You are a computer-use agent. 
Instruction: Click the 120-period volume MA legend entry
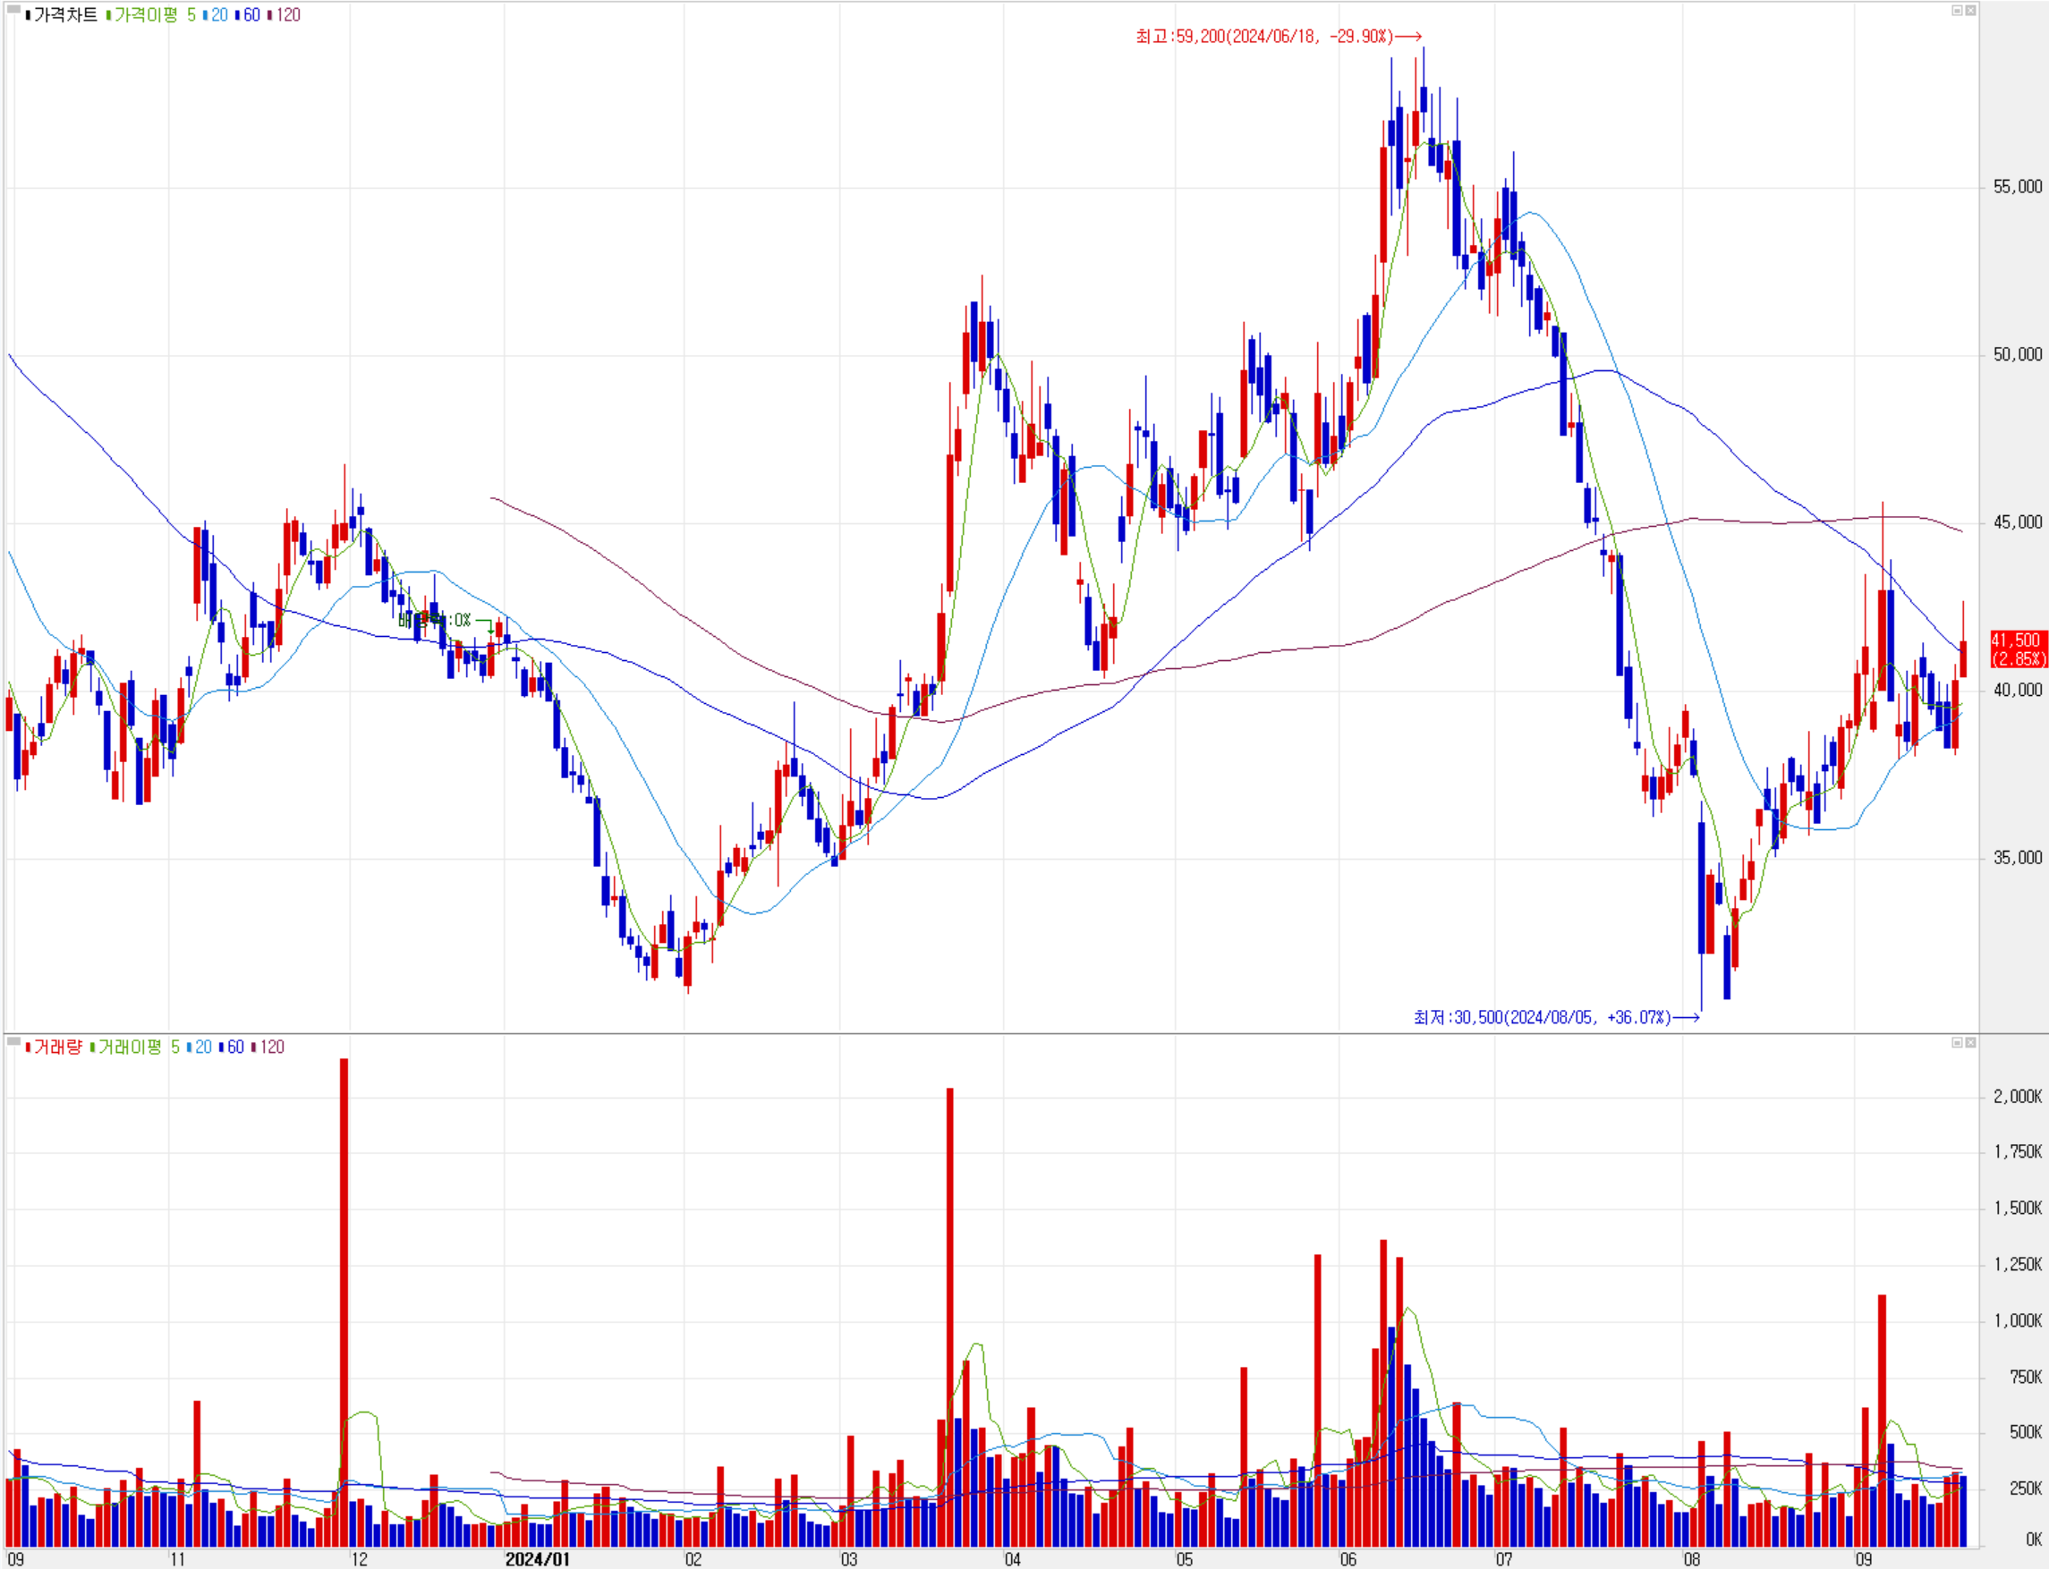tap(271, 1047)
